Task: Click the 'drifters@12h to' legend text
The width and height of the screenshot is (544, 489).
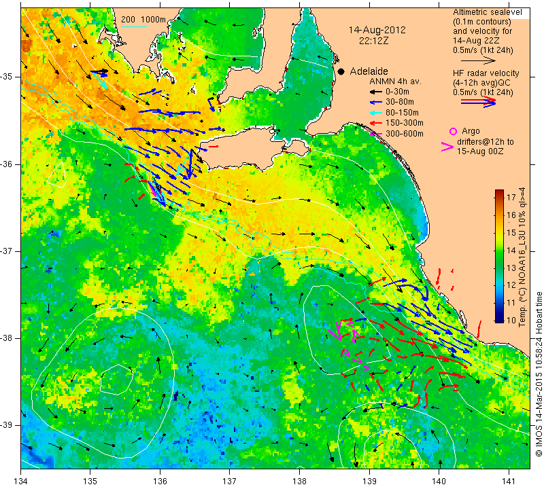Action: (x=486, y=142)
